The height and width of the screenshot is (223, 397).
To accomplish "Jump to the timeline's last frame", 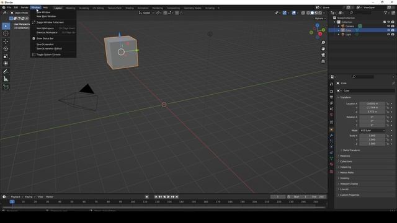I will click(x=177, y=197).
